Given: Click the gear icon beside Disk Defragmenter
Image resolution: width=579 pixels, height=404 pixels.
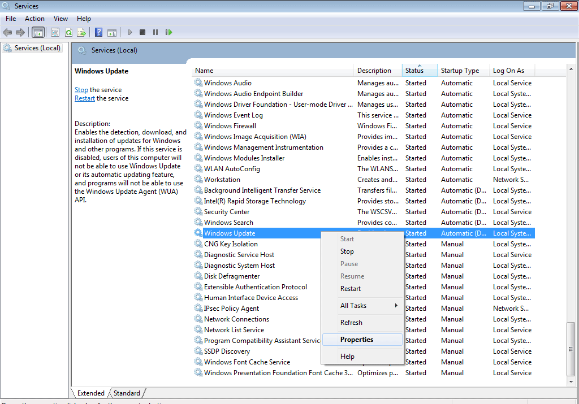Looking at the screenshot, I should [x=198, y=276].
